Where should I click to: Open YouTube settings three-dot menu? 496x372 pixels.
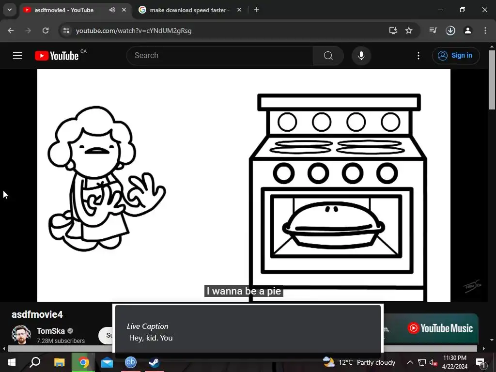point(418,56)
